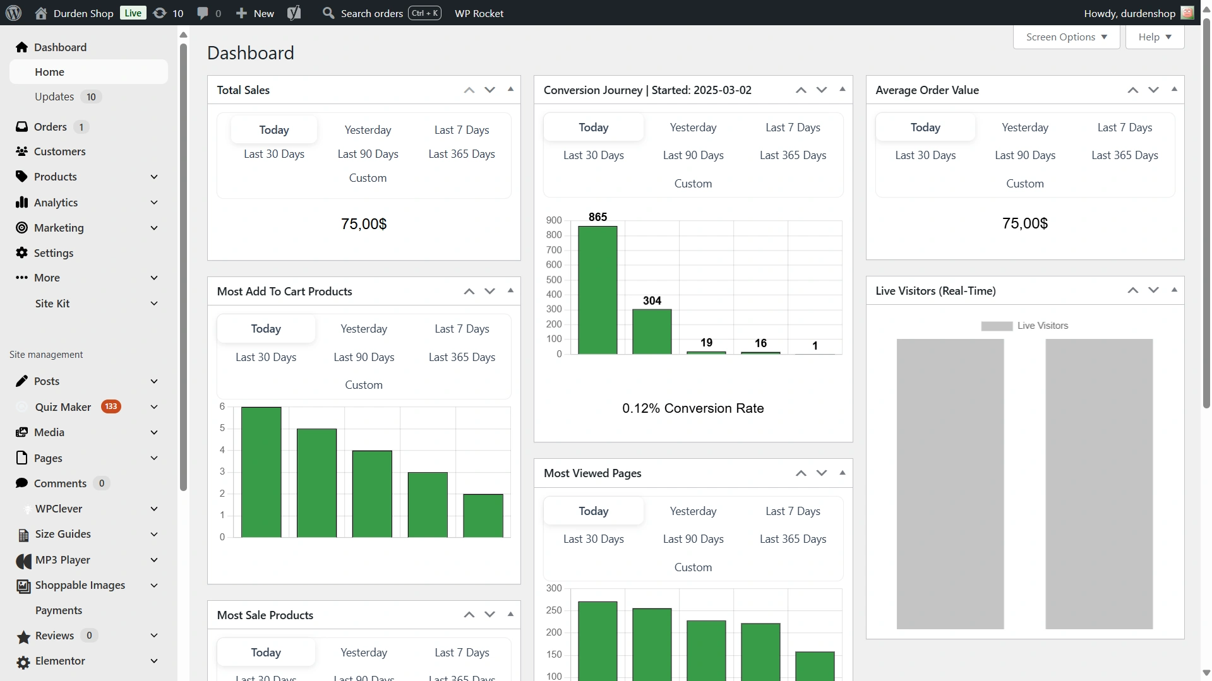Screen dimensions: 1212x681
Task: Expand the Products submenu
Action: pyautogui.click(x=154, y=177)
